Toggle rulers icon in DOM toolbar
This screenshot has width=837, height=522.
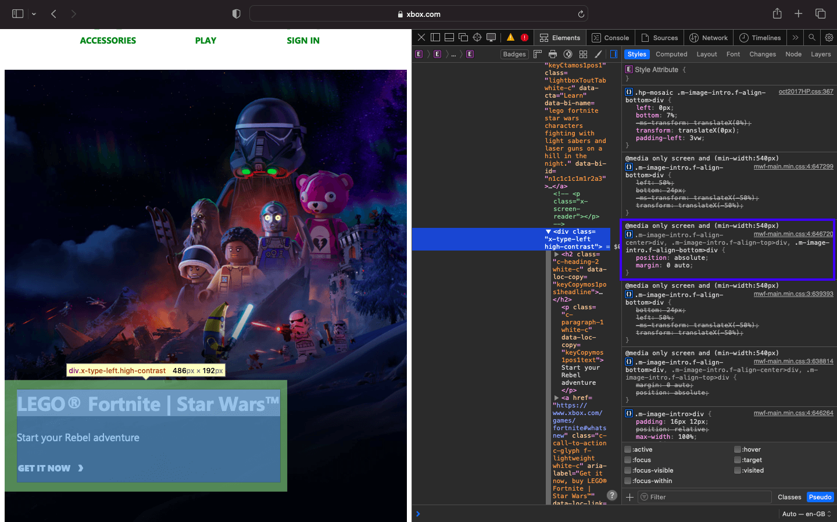(538, 54)
